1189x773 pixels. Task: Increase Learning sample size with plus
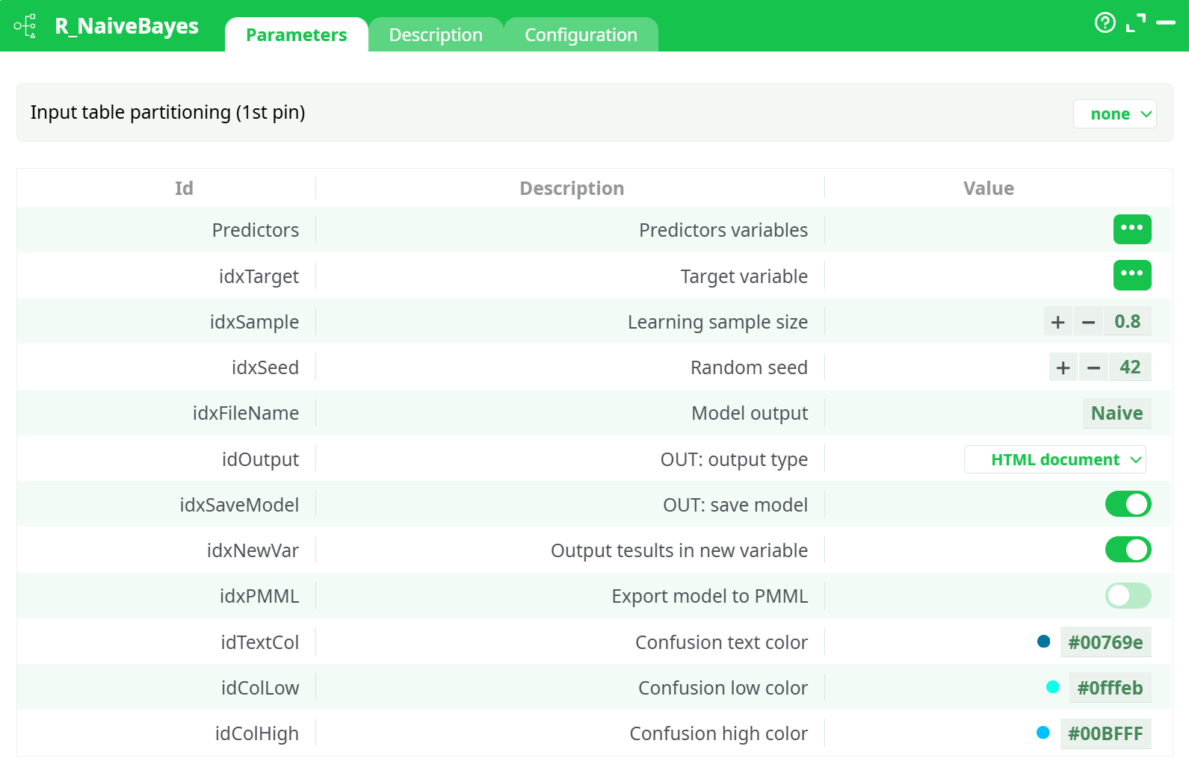point(1057,322)
